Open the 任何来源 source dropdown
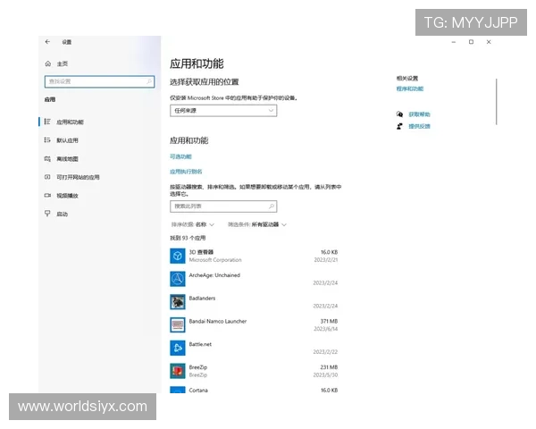This screenshot has width=536, height=429. 223,111
